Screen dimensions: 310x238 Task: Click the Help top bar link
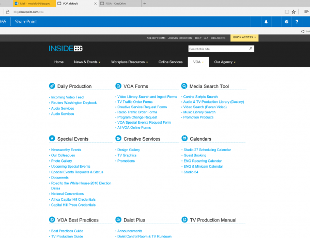tap(198, 38)
